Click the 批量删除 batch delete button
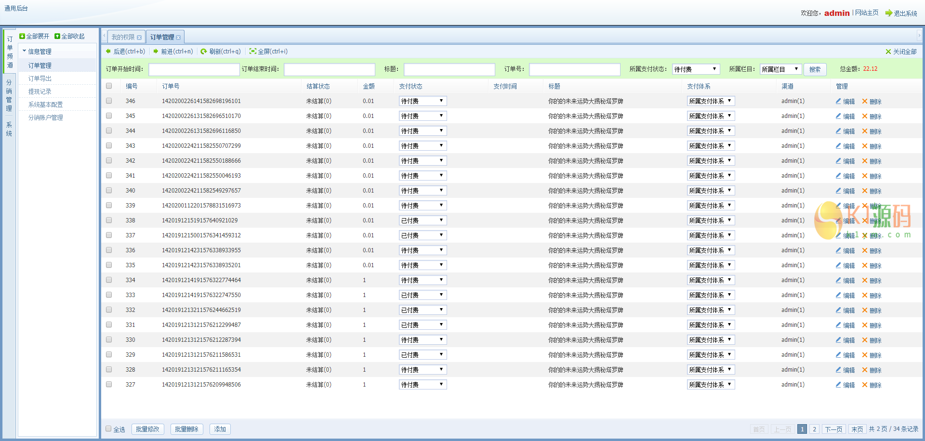The width and height of the screenshot is (925, 441). [x=186, y=429]
